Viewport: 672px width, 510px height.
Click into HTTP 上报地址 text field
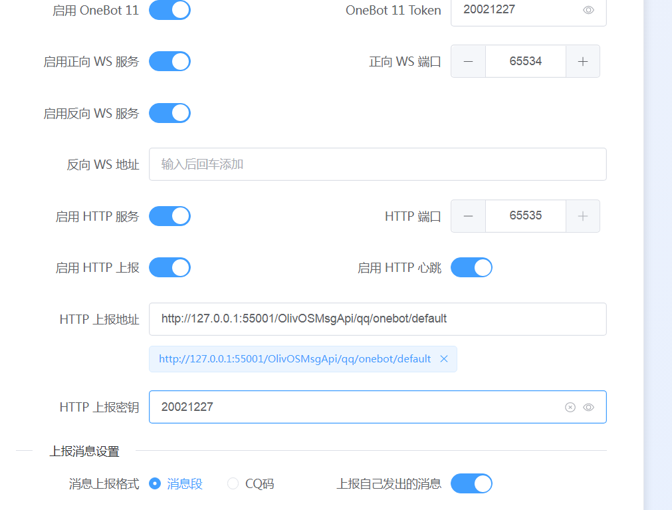pyautogui.click(x=377, y=319)
